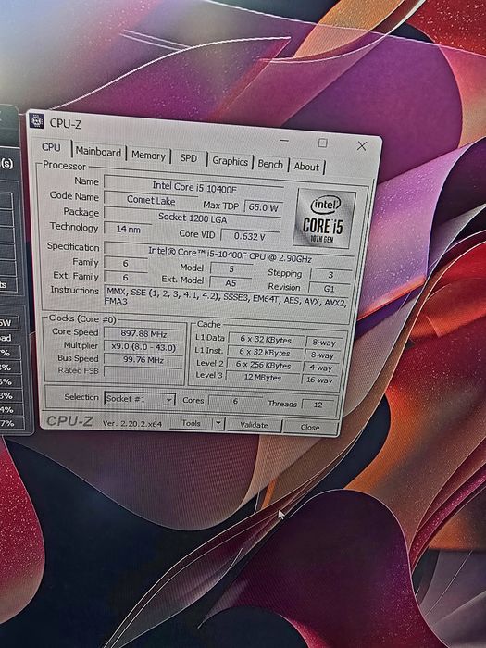Image resolution: width=486 pixels, height=648 pixels.
Task: Click the Model value 5
Action: click(231, 269)
